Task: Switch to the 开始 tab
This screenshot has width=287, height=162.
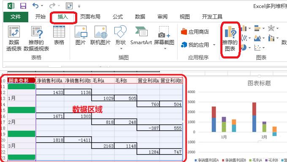Action: (40, 17)
